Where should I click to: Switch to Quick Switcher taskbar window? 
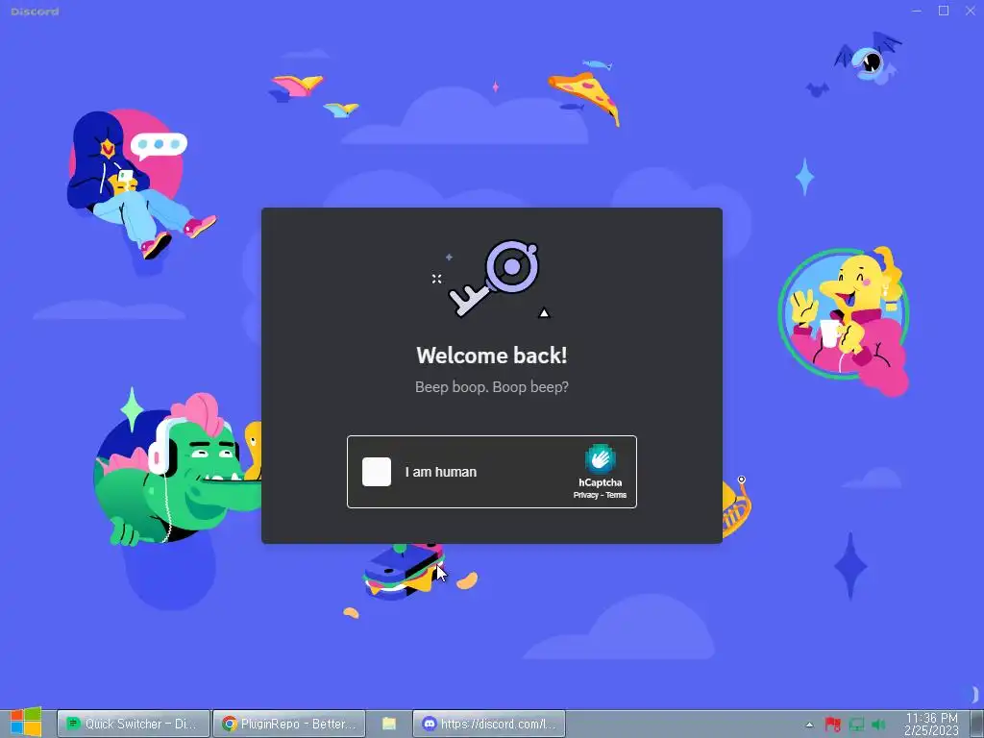click(x=134, y=724)
